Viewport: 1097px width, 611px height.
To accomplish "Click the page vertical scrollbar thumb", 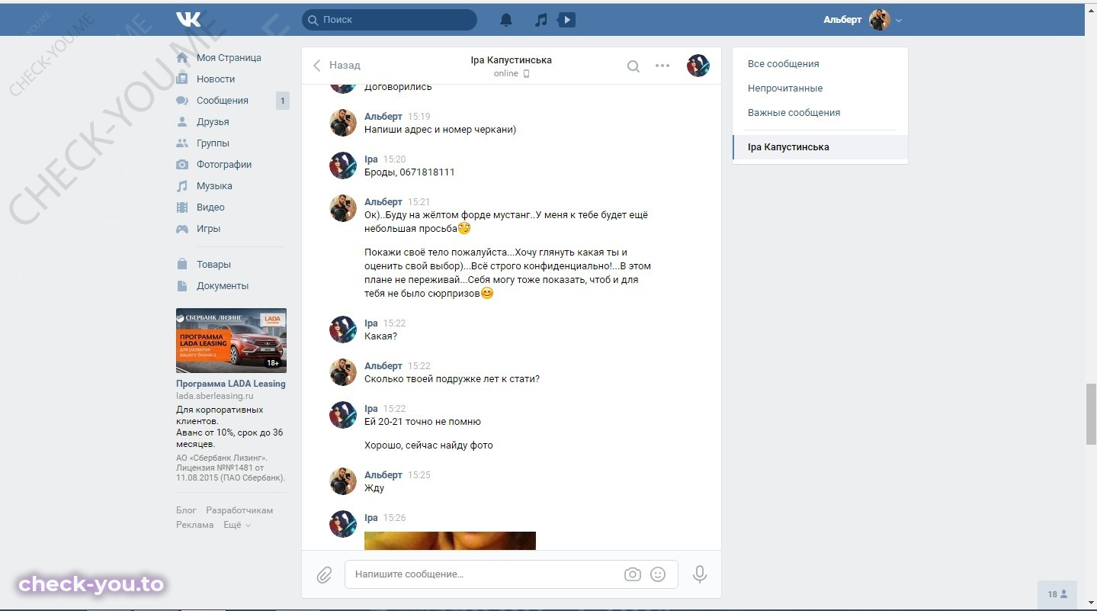I will click(x=1091, y=415).
